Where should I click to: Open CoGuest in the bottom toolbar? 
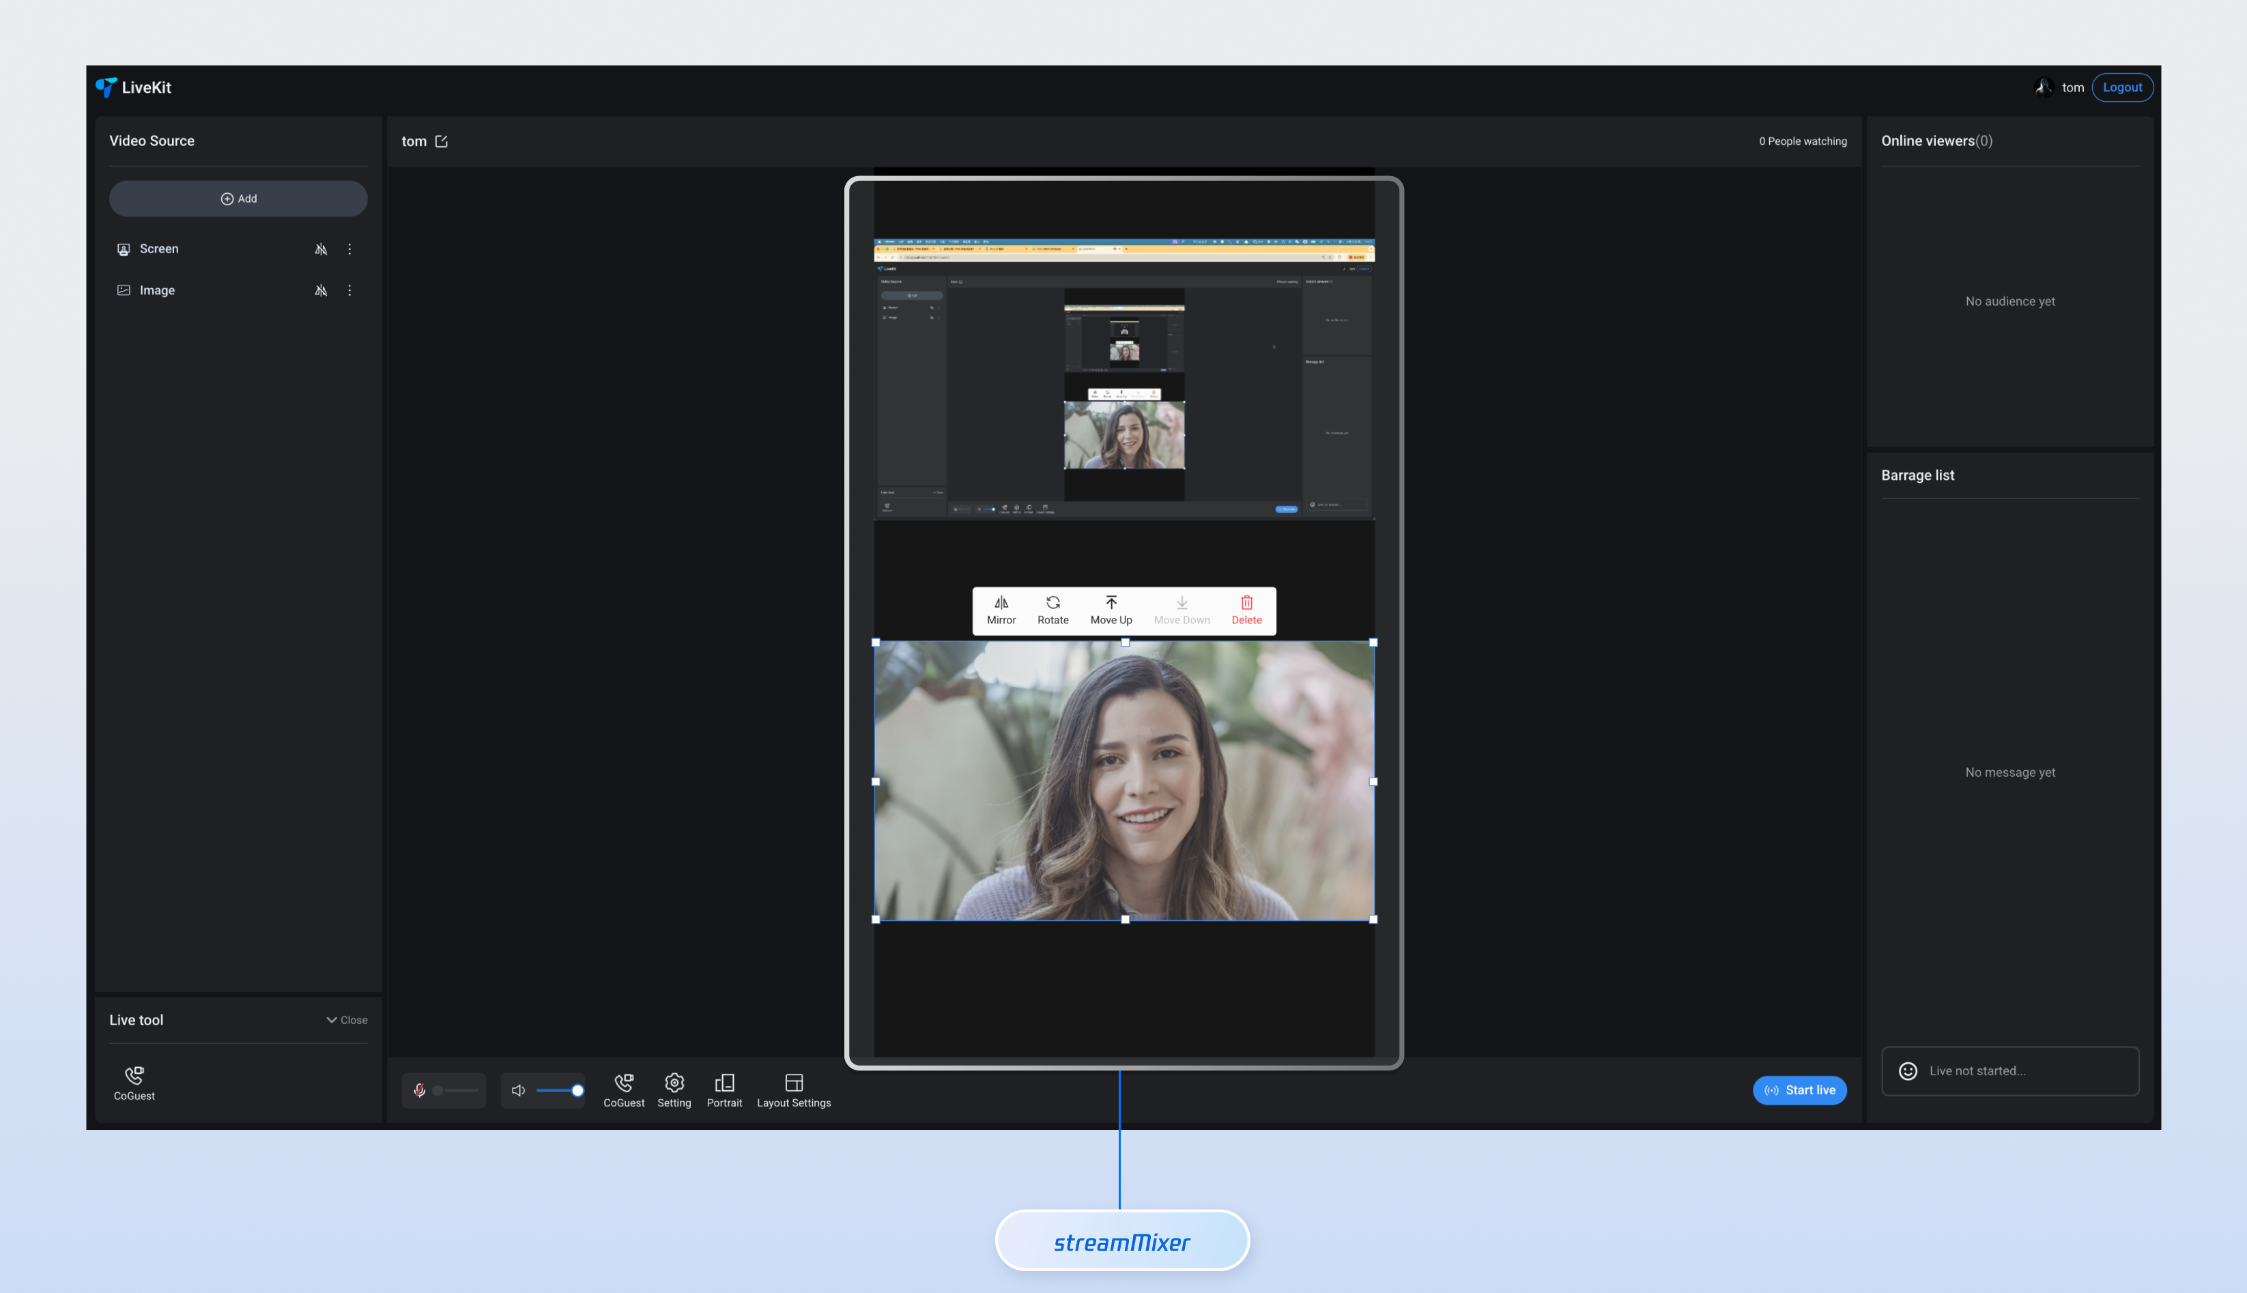pyautogui.click(x=623, y=1089)
